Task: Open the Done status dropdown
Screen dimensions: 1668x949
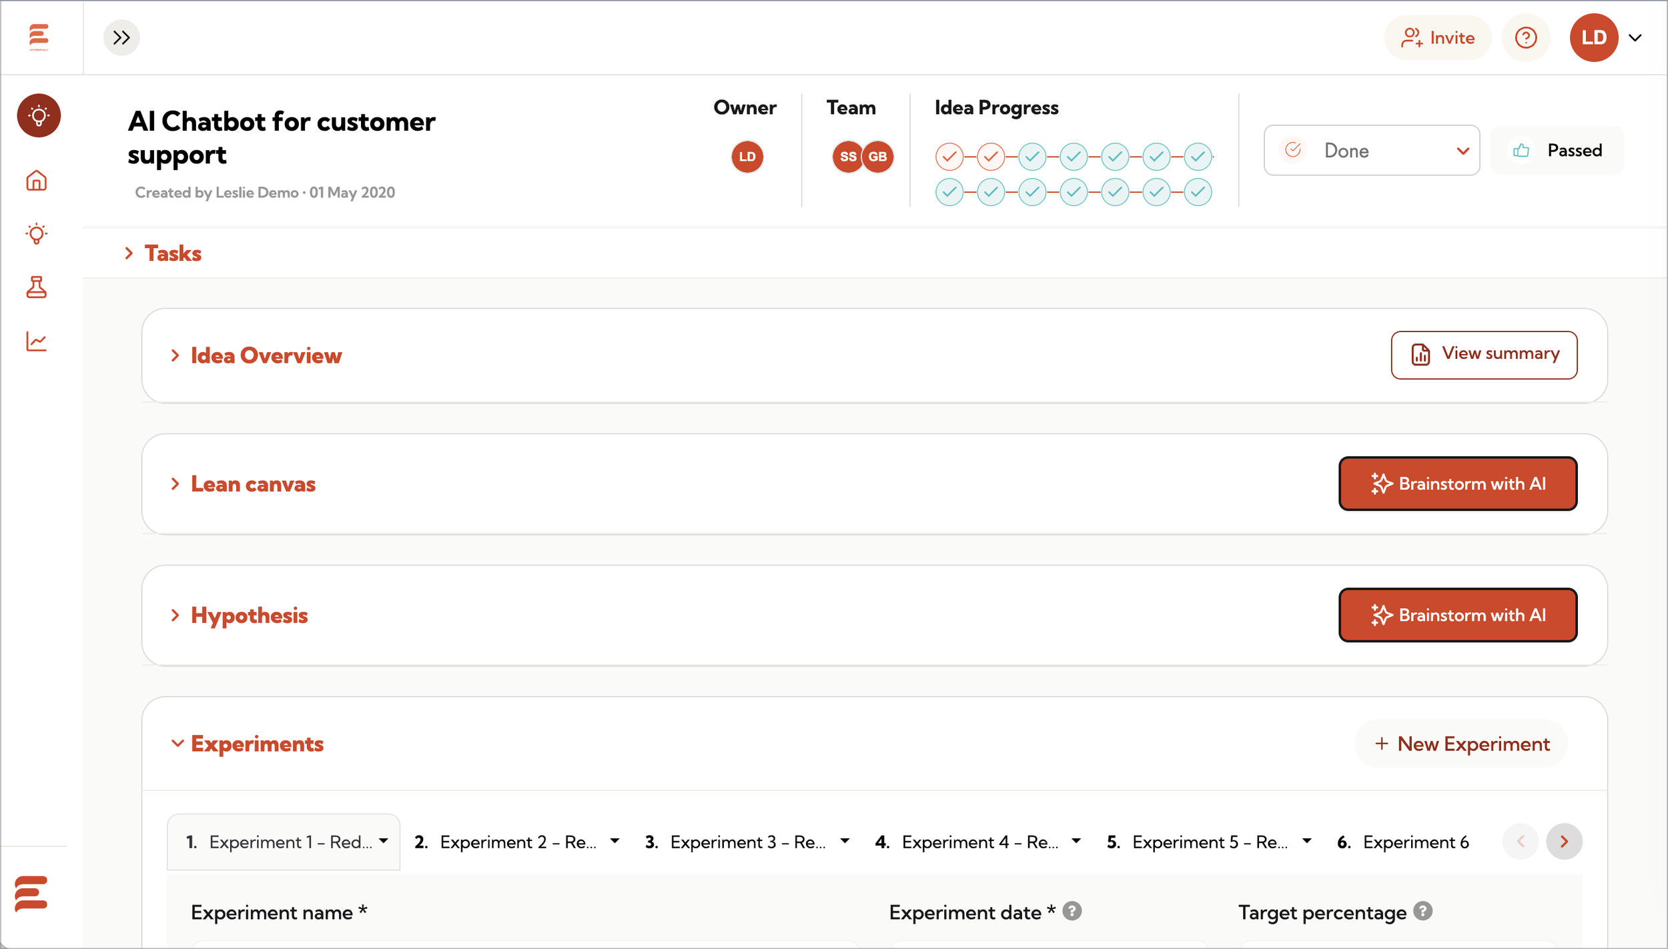Action: point(1371,151)
